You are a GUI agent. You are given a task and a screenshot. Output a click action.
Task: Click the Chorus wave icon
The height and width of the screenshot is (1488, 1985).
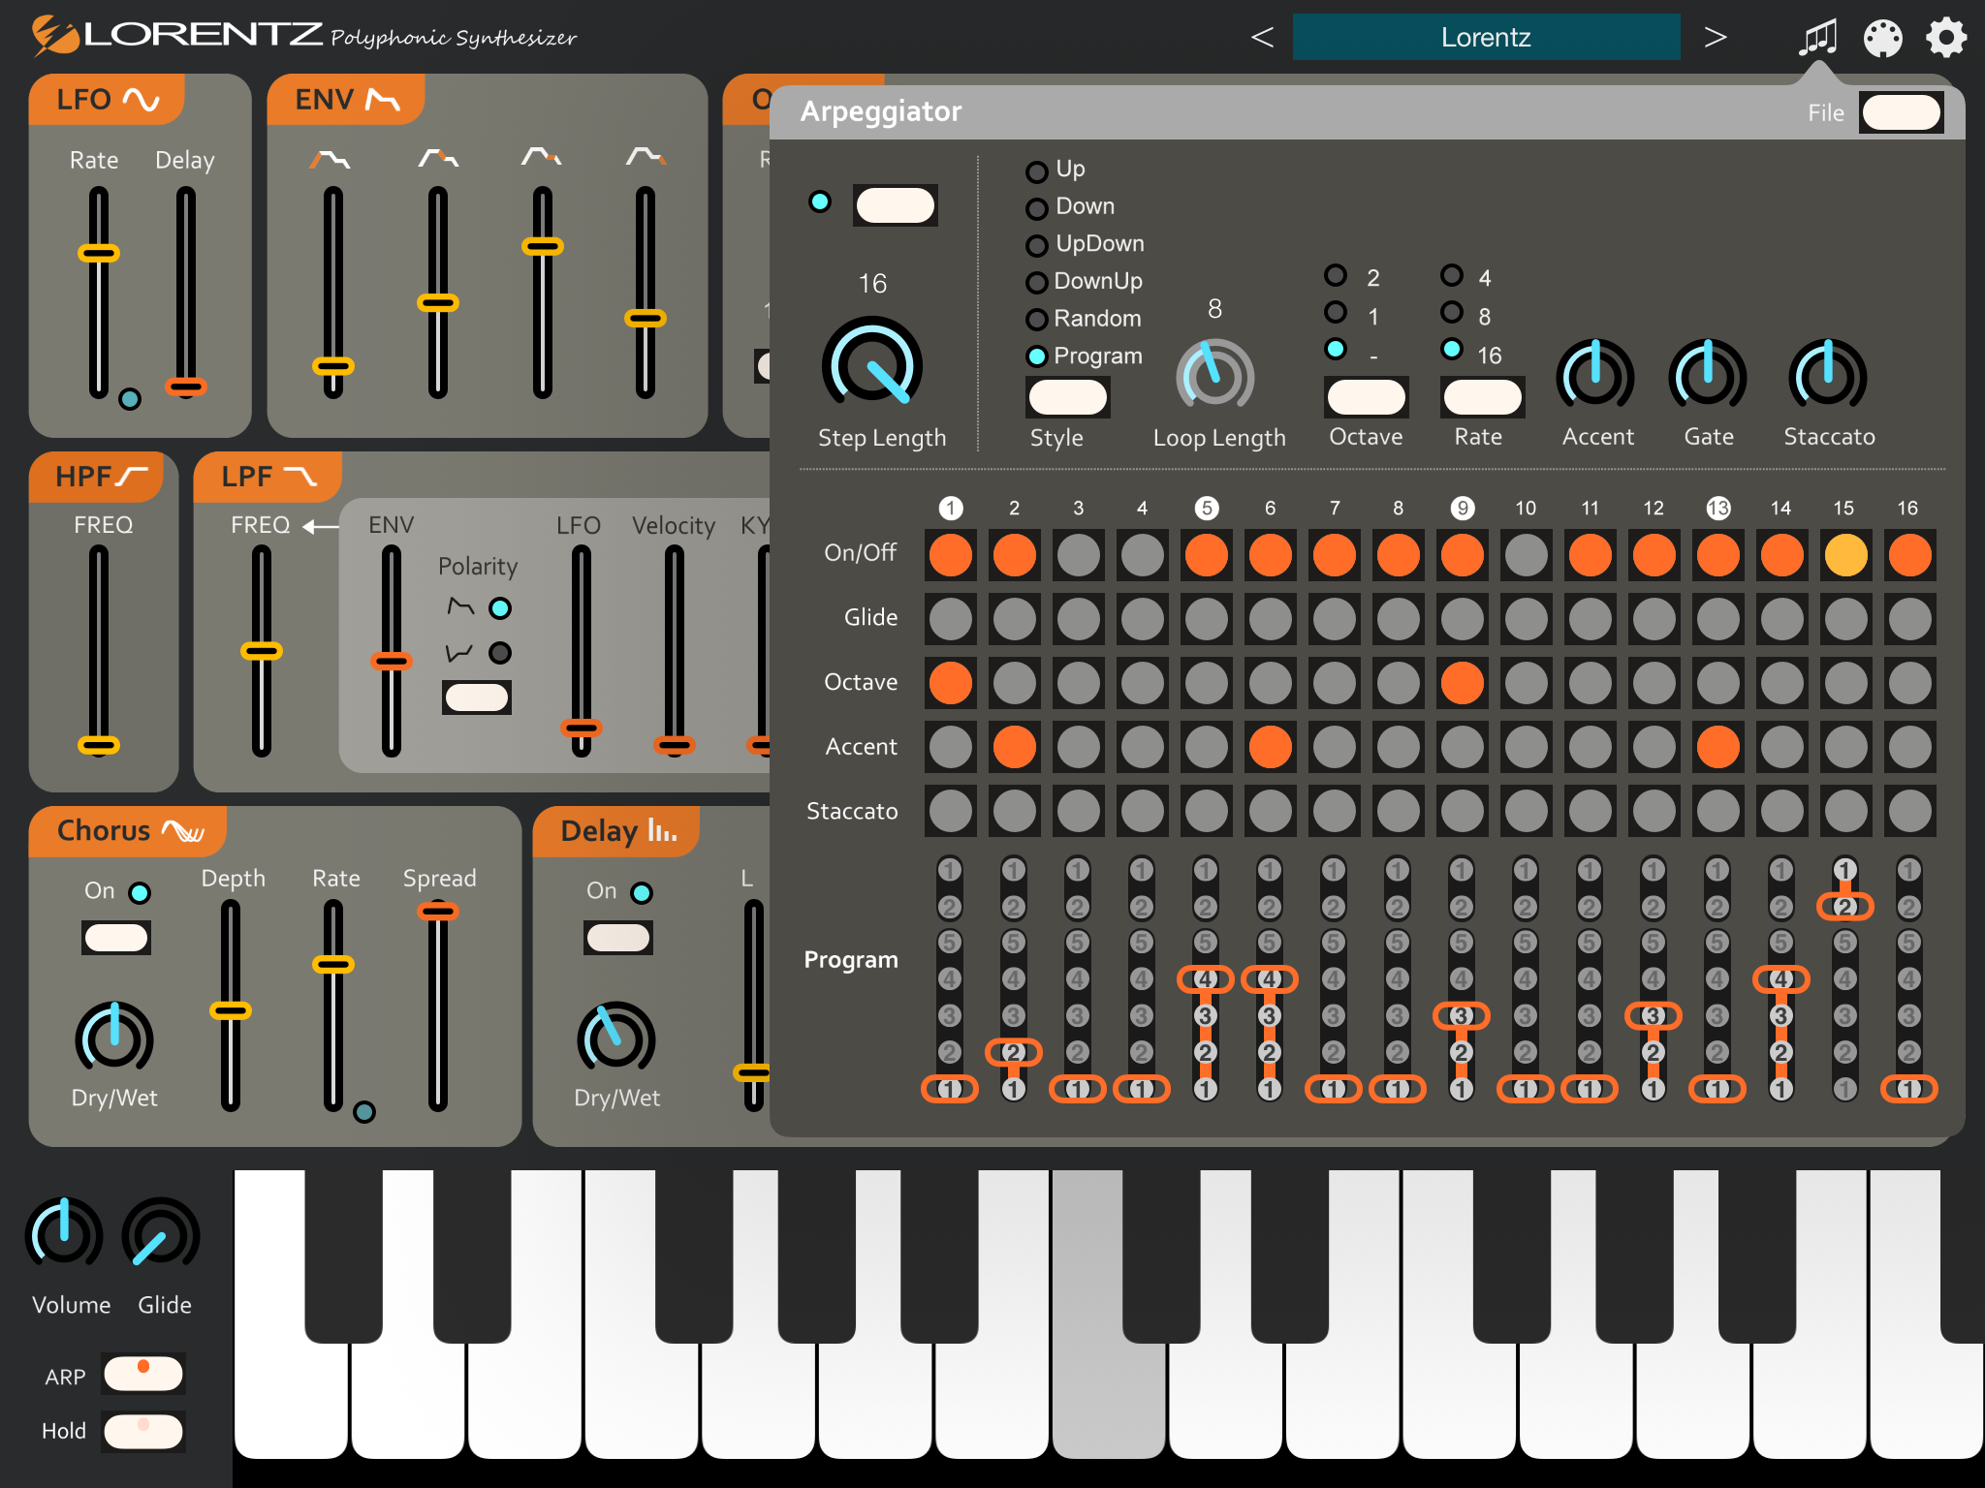(183, 831)
